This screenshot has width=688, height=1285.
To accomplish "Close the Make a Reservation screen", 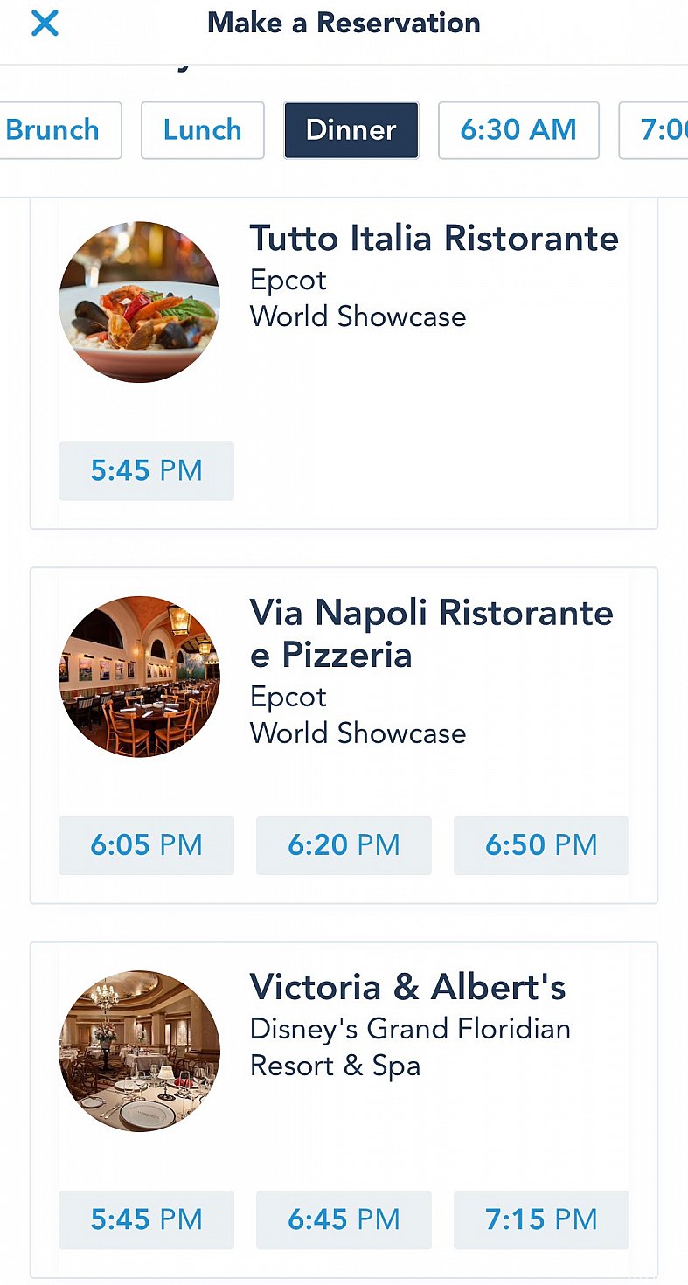I will click(45, 24).
